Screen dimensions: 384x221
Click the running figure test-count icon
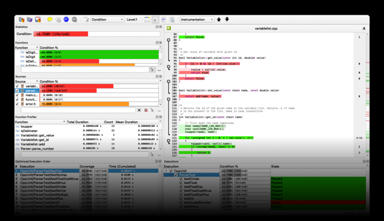click(x=86, y=20)
